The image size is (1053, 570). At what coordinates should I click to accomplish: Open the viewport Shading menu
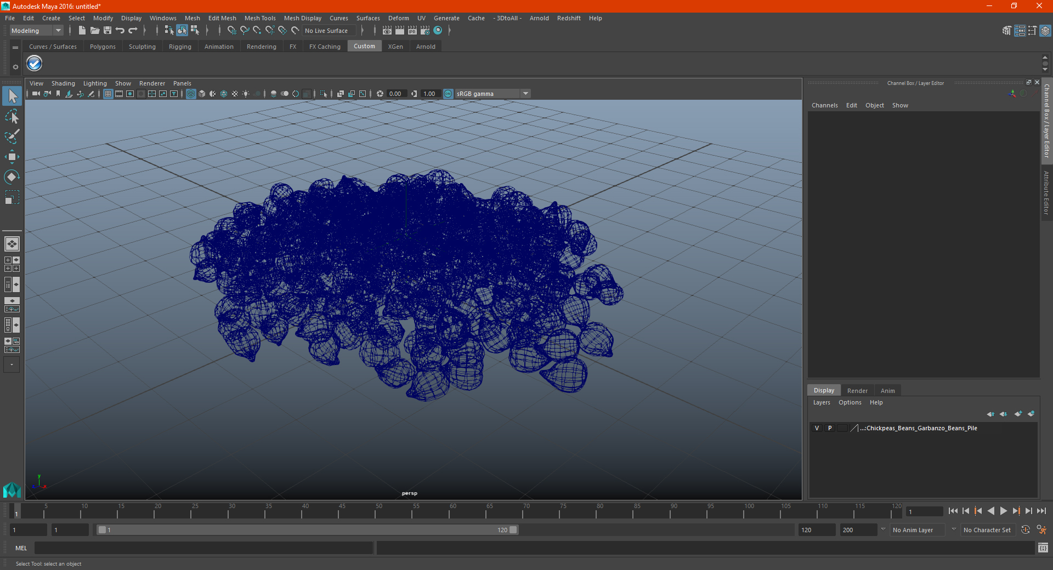pos(63,83)
